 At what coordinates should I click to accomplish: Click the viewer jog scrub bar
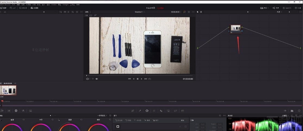coord(139,75)
